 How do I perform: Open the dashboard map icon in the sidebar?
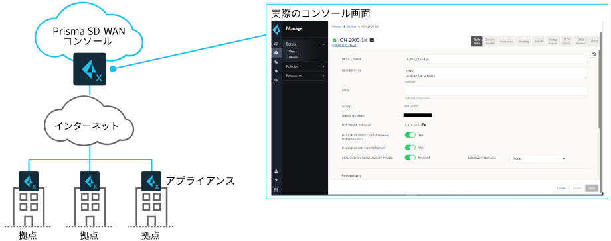pos(276,43)
